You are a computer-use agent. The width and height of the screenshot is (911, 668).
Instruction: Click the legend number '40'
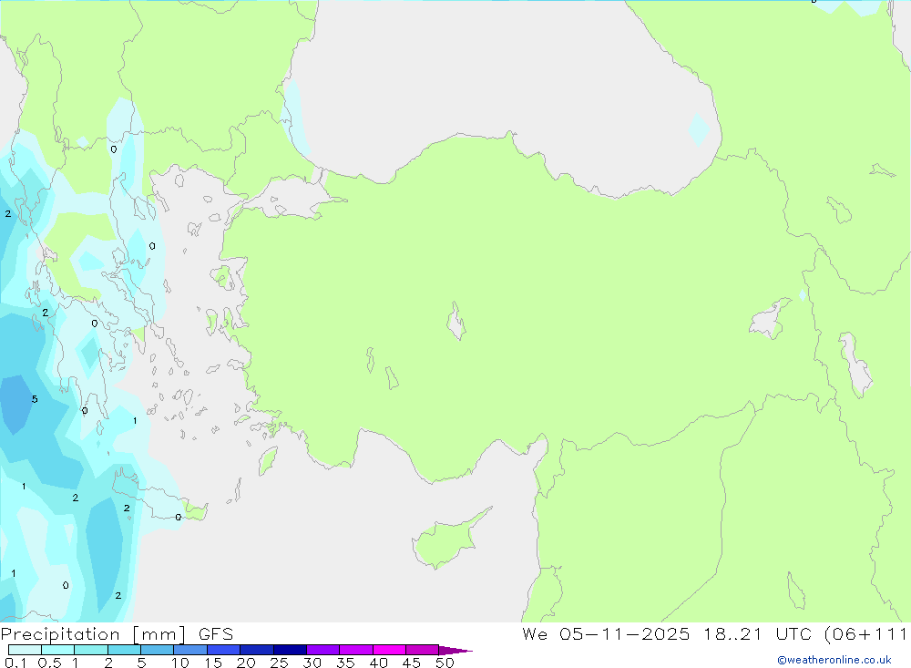click(378, 663)
